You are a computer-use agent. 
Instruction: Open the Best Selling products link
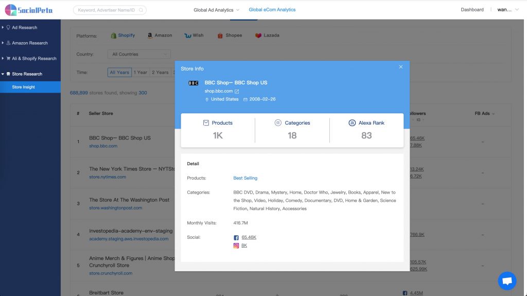click(245, 178)
